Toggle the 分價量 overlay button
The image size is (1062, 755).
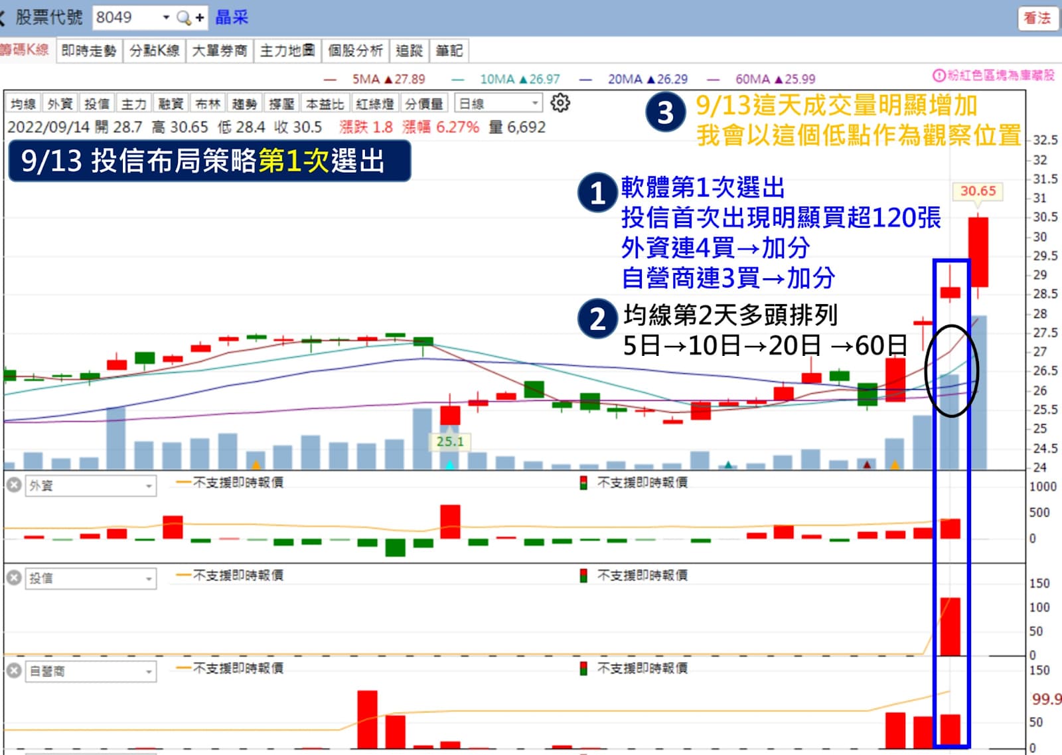(425, 104)
